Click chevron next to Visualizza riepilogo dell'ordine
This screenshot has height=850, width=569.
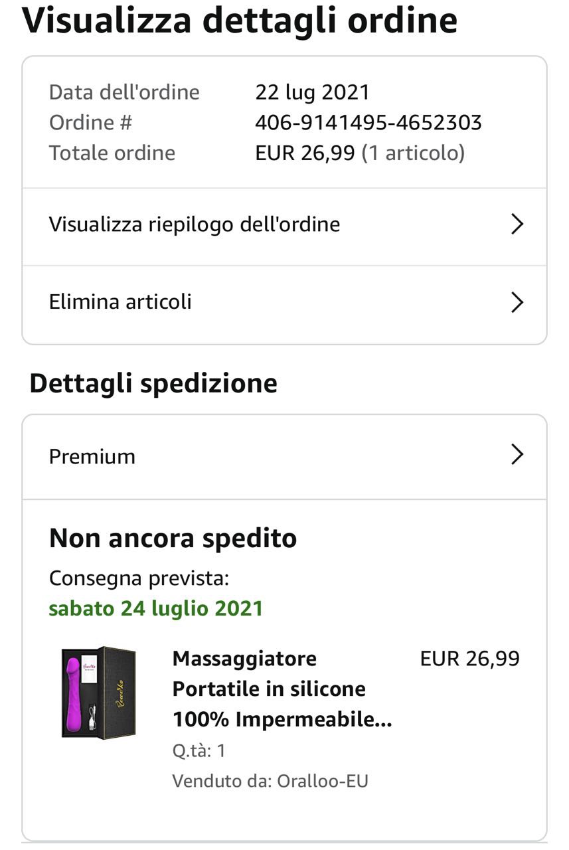pyautogui.click(x=517, y=224)
